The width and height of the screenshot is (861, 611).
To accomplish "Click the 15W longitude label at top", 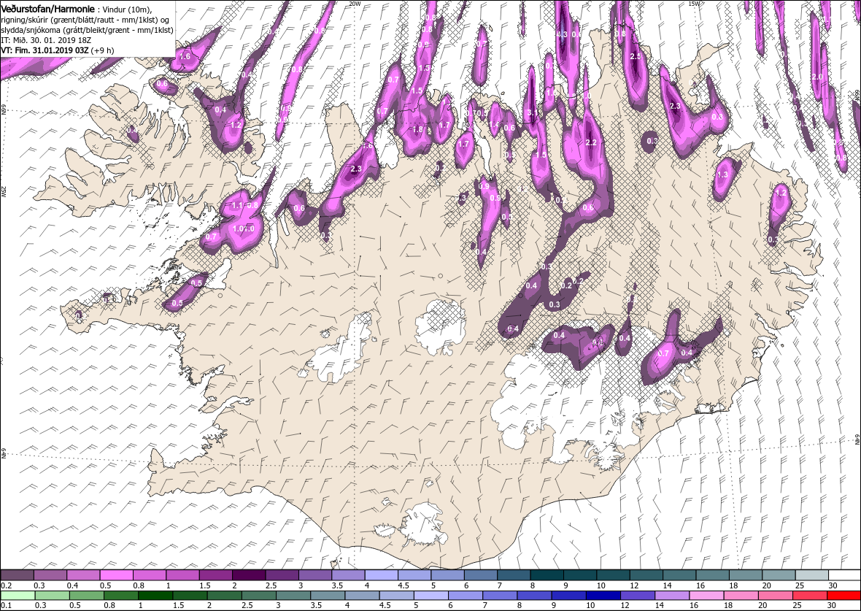I will [693, 4].
